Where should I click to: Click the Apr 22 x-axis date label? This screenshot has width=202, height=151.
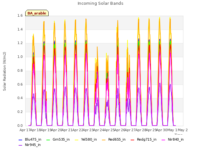78,130
